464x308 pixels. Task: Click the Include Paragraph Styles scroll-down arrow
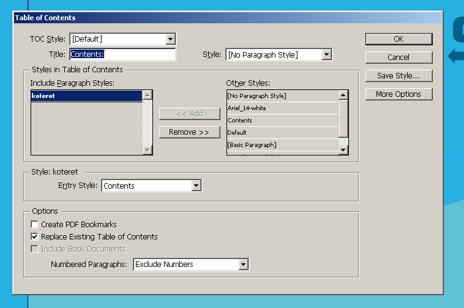pos(148,150)
